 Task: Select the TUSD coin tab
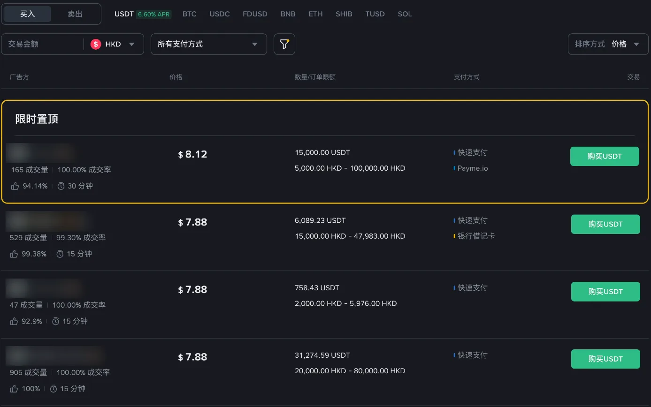(375, 14)
